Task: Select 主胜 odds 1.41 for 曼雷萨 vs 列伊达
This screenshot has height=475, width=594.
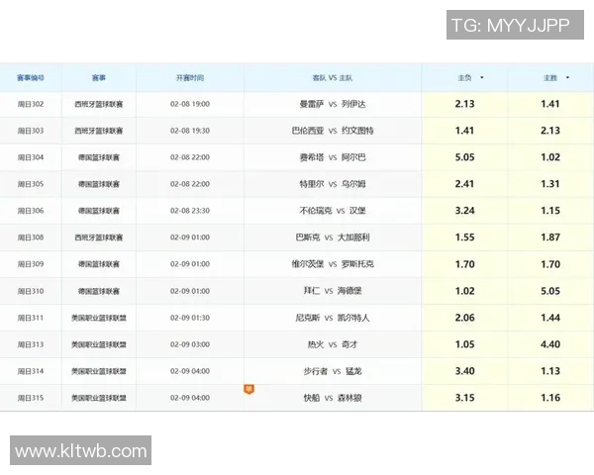Action: click(550, 104)
